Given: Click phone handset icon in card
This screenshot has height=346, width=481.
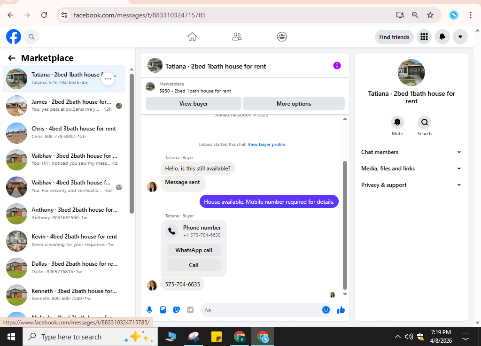Looking at the screenshot, I should (x=172, y=231).
